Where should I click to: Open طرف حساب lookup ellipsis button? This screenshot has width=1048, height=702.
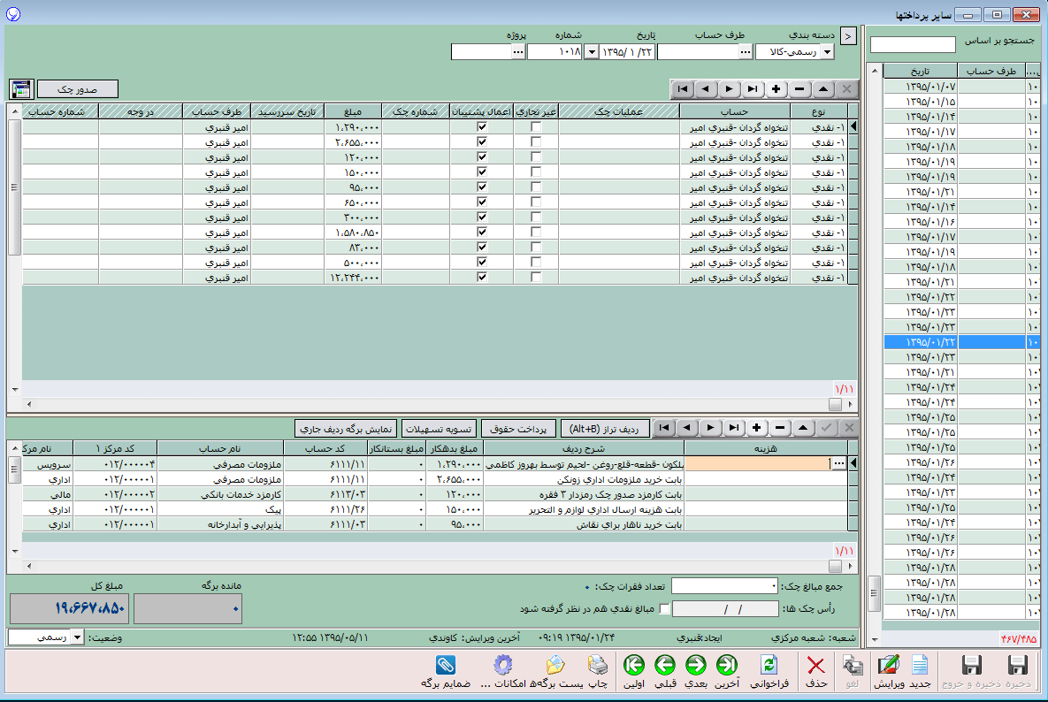pyautogui.click(x=746, y=52)
